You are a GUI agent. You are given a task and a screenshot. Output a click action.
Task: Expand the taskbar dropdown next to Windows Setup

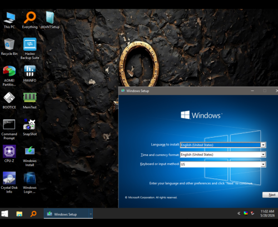(x=91, y=214)
